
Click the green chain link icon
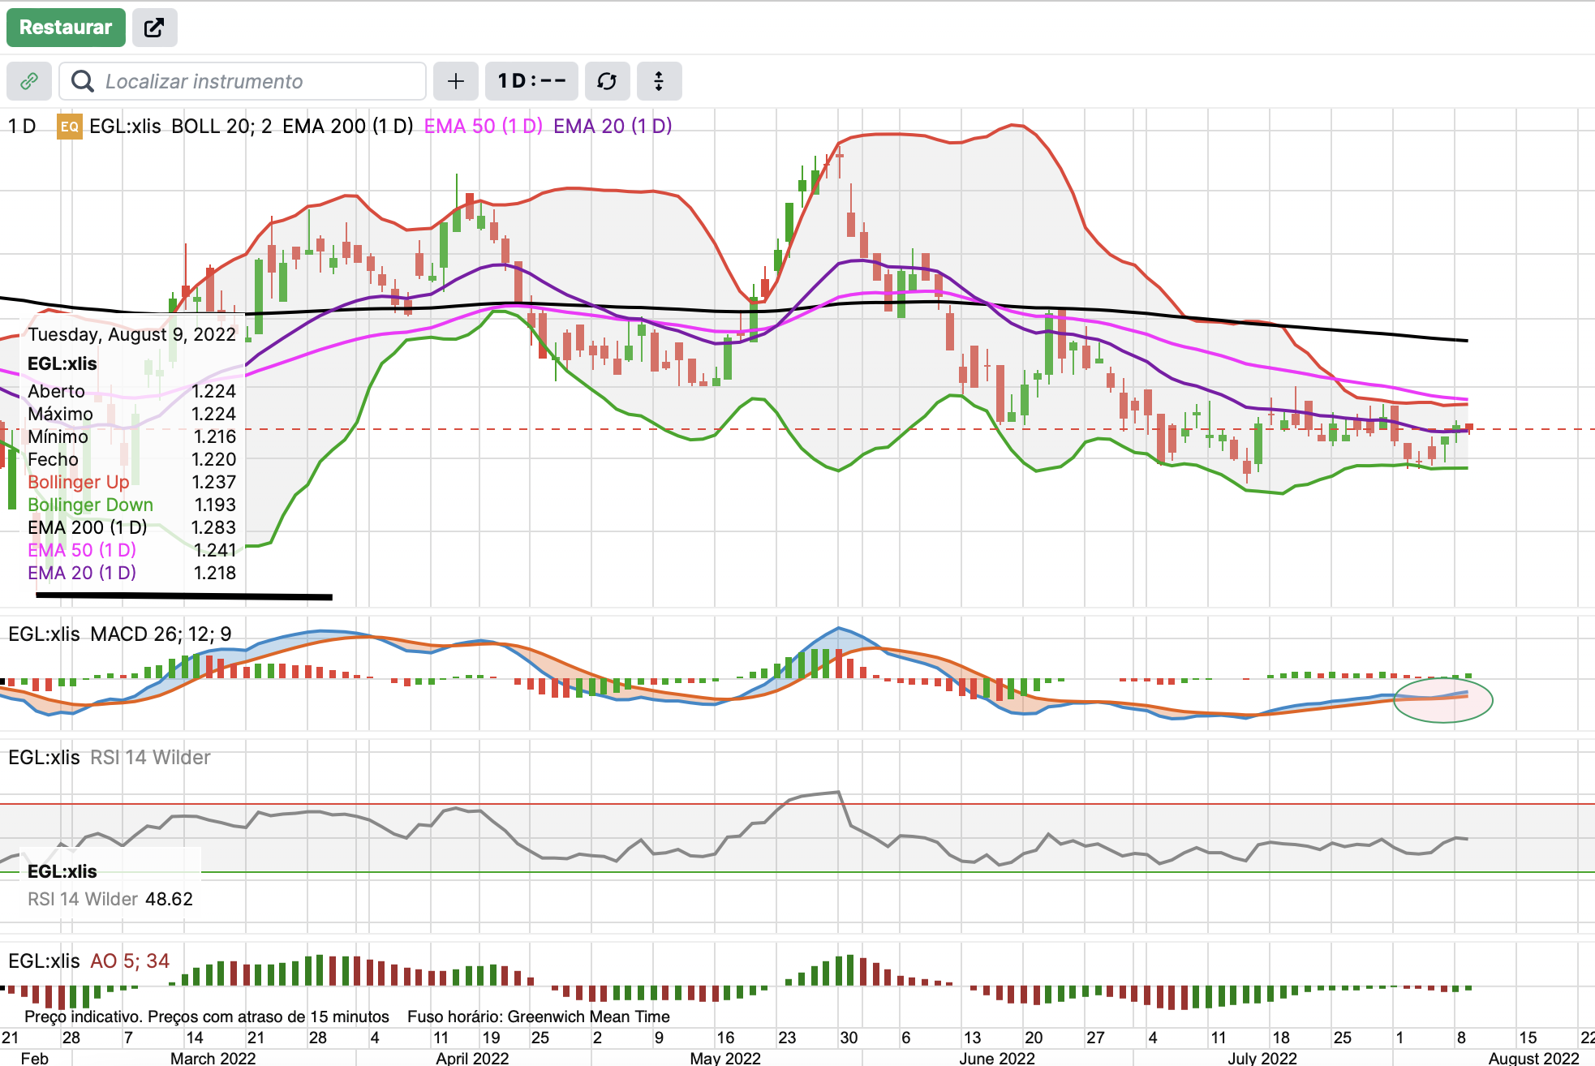(29, 81)
